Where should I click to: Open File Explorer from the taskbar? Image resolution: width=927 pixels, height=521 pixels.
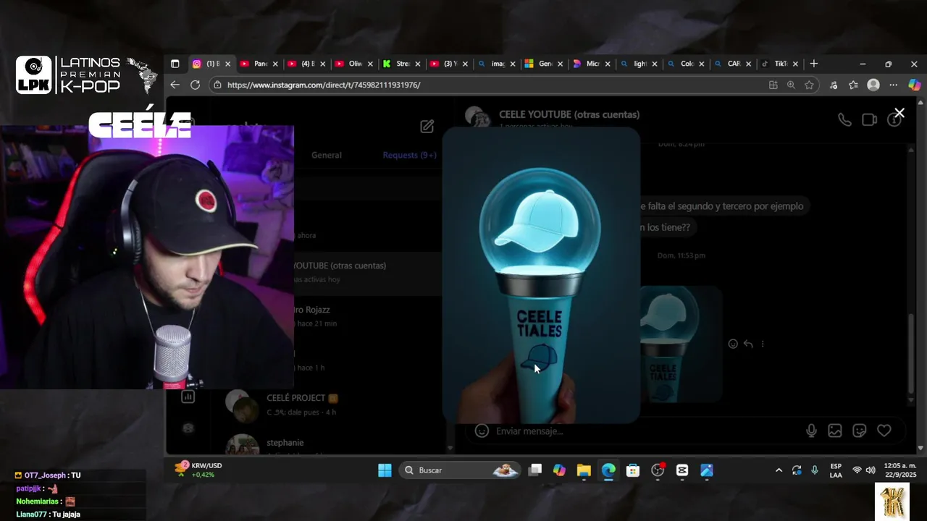pos(584,470)
